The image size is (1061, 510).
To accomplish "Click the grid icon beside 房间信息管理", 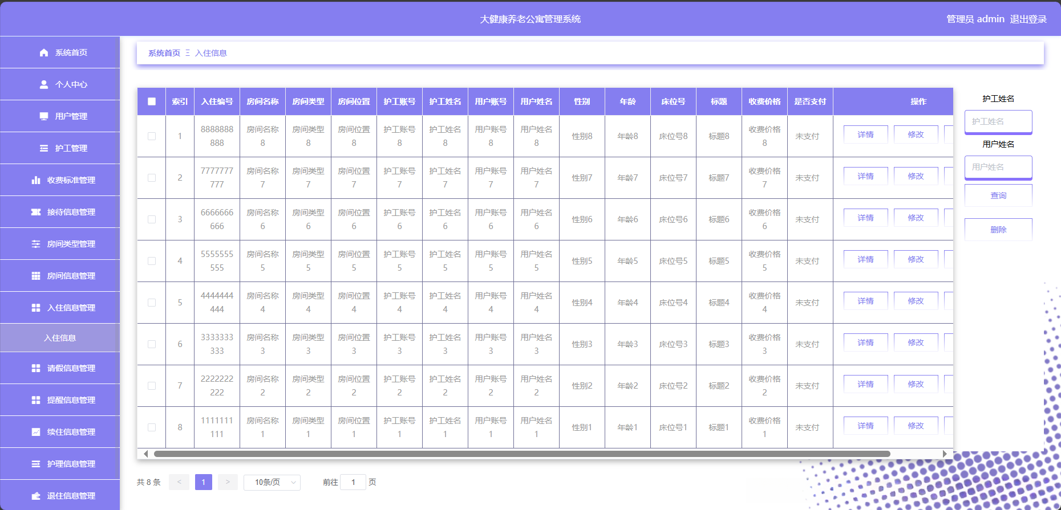I will (36, 276).
